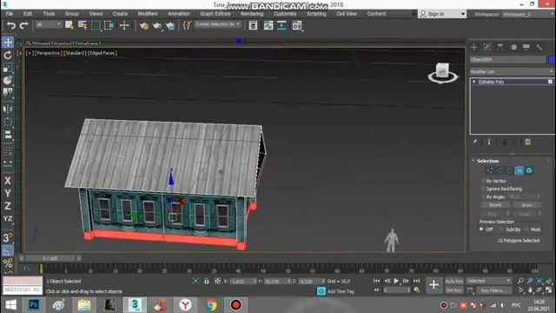556x313 pixels.
Task: Restrict transform to Y axis
Action: coord(8,193)
